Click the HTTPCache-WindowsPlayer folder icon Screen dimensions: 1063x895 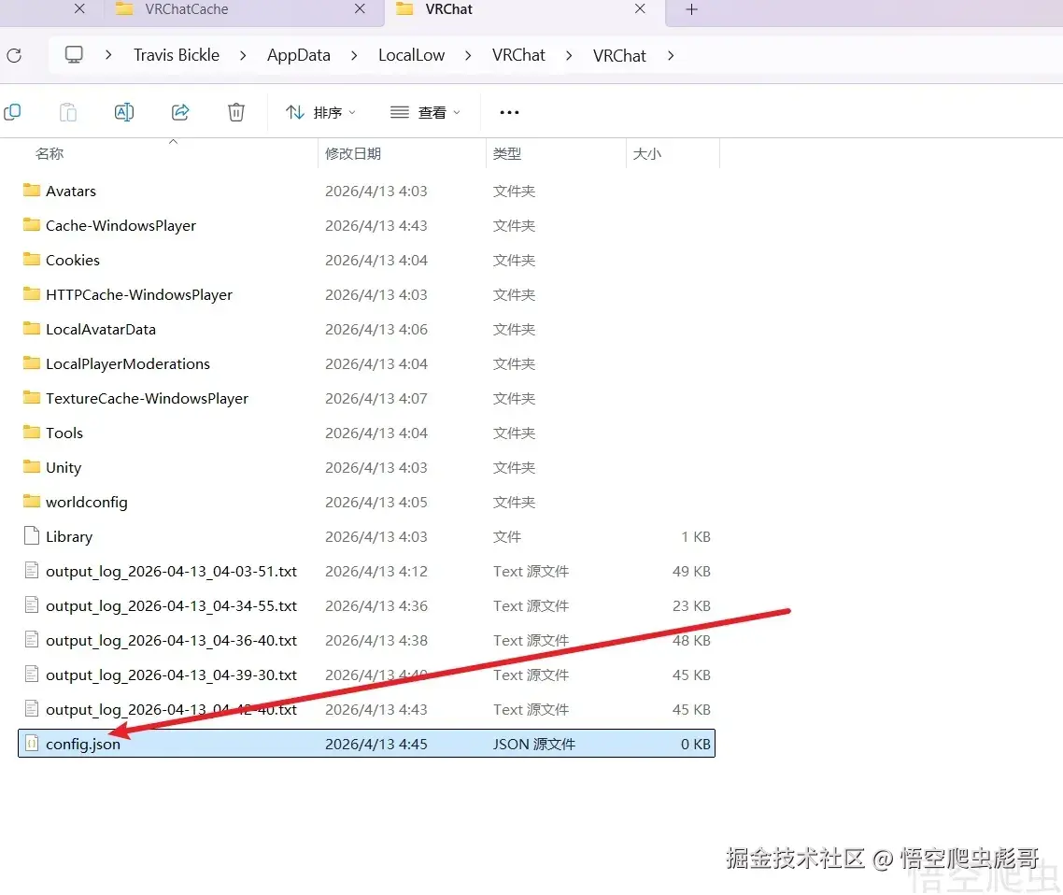[x=31, y=293]
